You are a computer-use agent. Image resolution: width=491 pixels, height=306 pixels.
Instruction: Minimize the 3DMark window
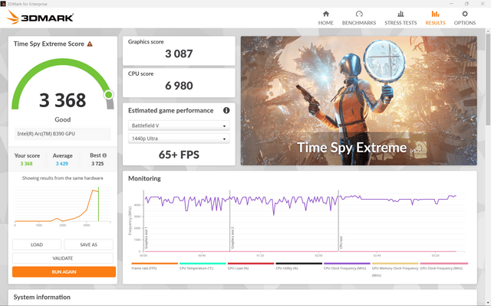click(x=452, y=4)
